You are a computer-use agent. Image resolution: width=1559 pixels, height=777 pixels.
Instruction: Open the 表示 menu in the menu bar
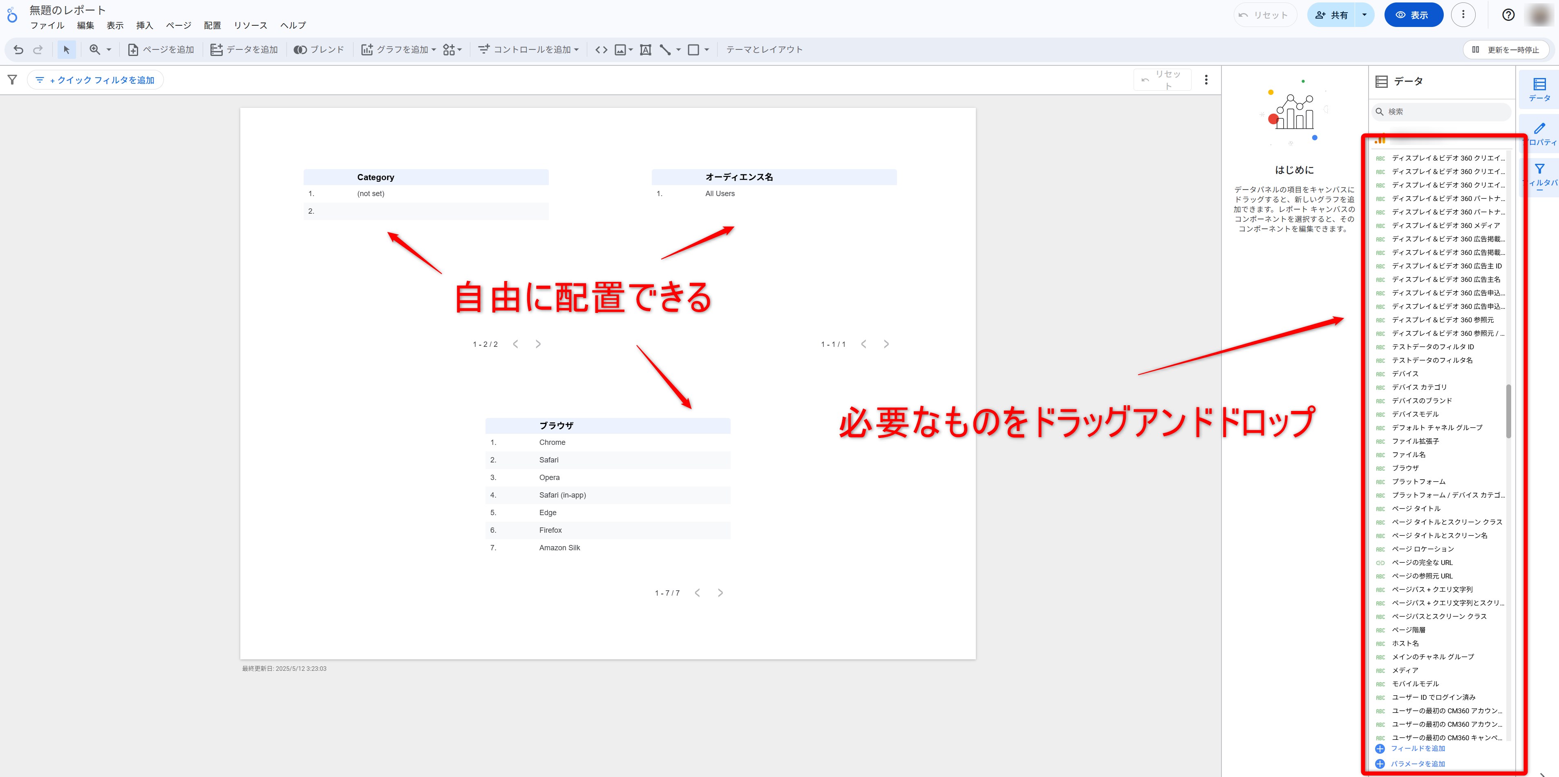click(115, 25)
